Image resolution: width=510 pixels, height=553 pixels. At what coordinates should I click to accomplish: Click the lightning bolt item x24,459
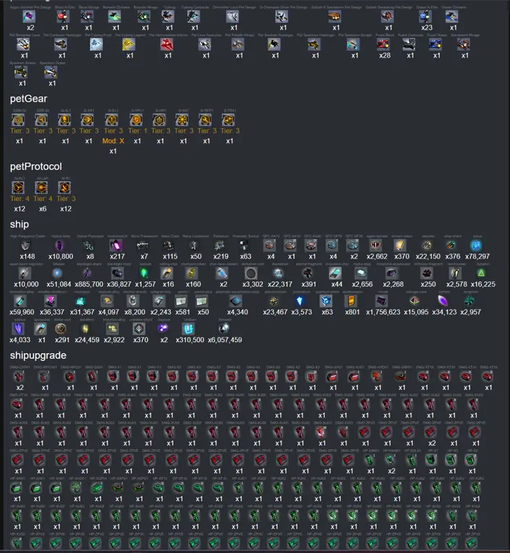tap(86, 329)
